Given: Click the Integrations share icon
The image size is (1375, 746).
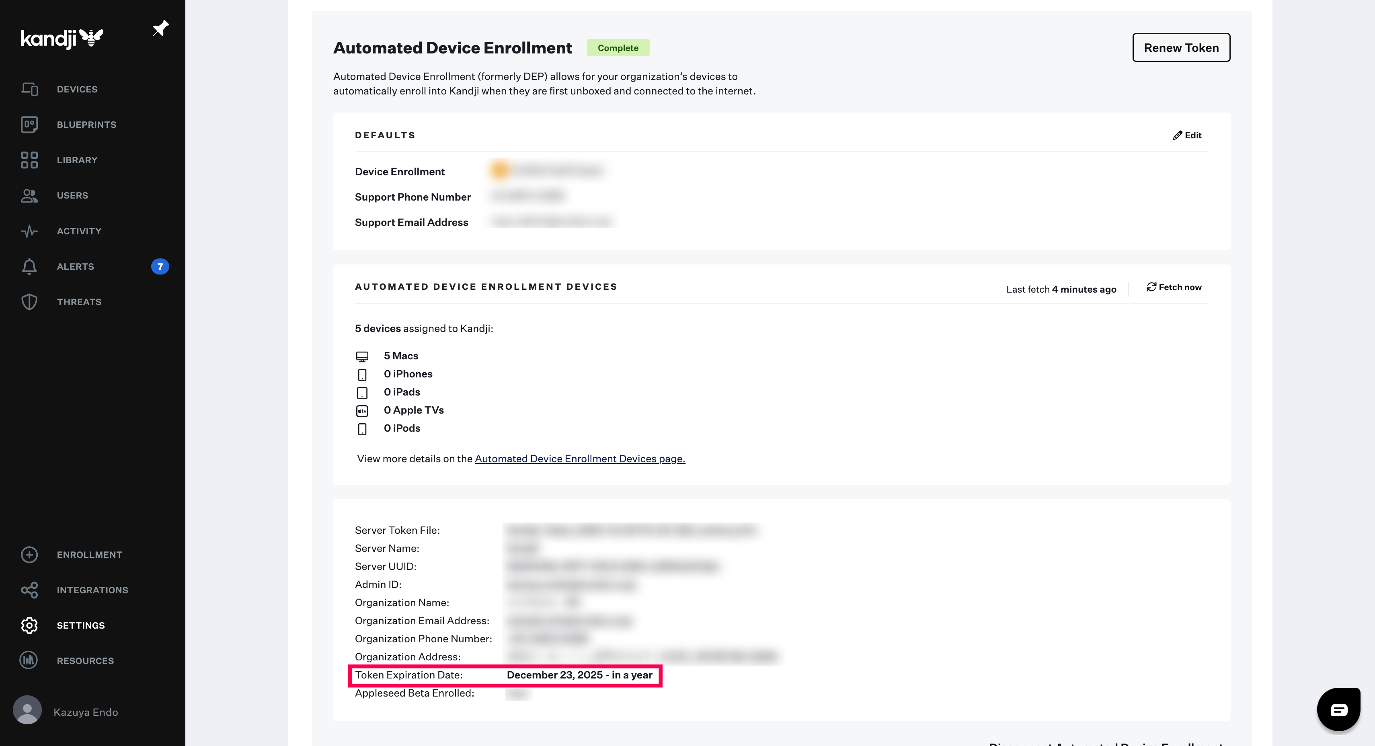Looking at the screenshot, I should (29, 590).
